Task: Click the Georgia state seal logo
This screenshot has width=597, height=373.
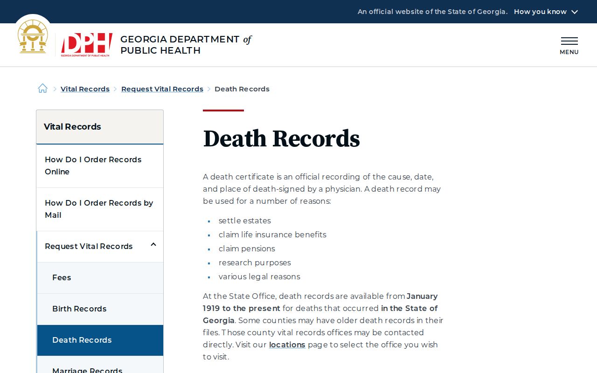Action: click(x=33, y=36)
